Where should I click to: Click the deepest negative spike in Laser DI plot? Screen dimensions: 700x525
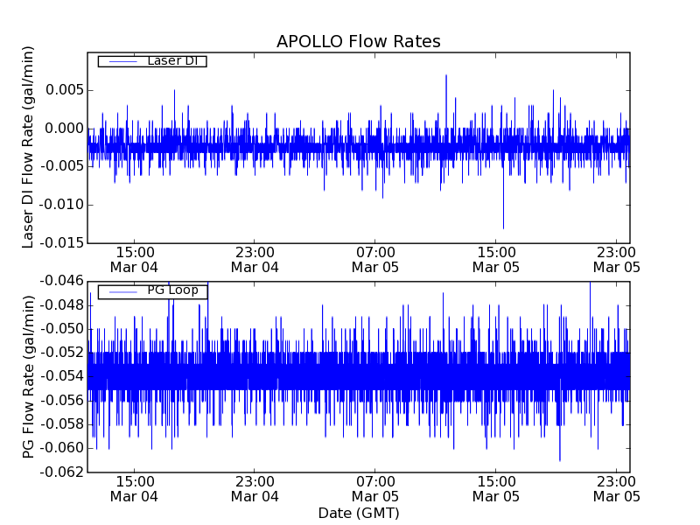pos(503,226)
